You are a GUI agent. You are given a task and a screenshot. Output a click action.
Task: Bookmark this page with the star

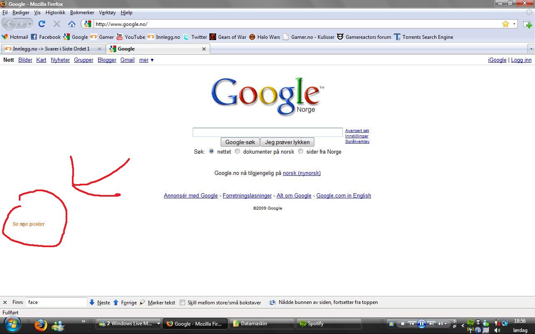coord(506,24)
